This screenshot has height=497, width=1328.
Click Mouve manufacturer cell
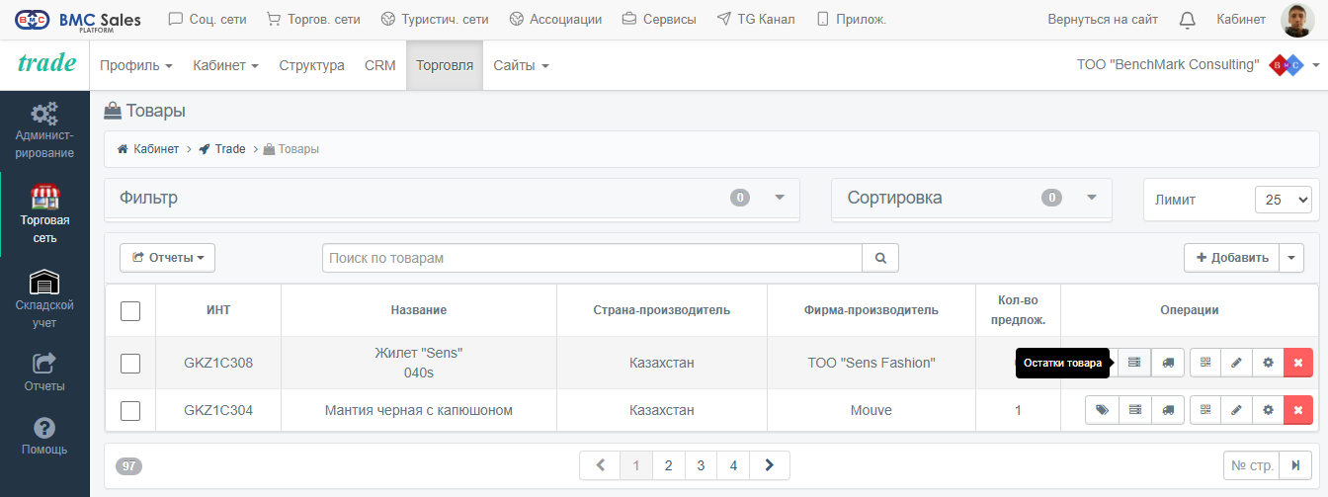(x=871, y=410)
